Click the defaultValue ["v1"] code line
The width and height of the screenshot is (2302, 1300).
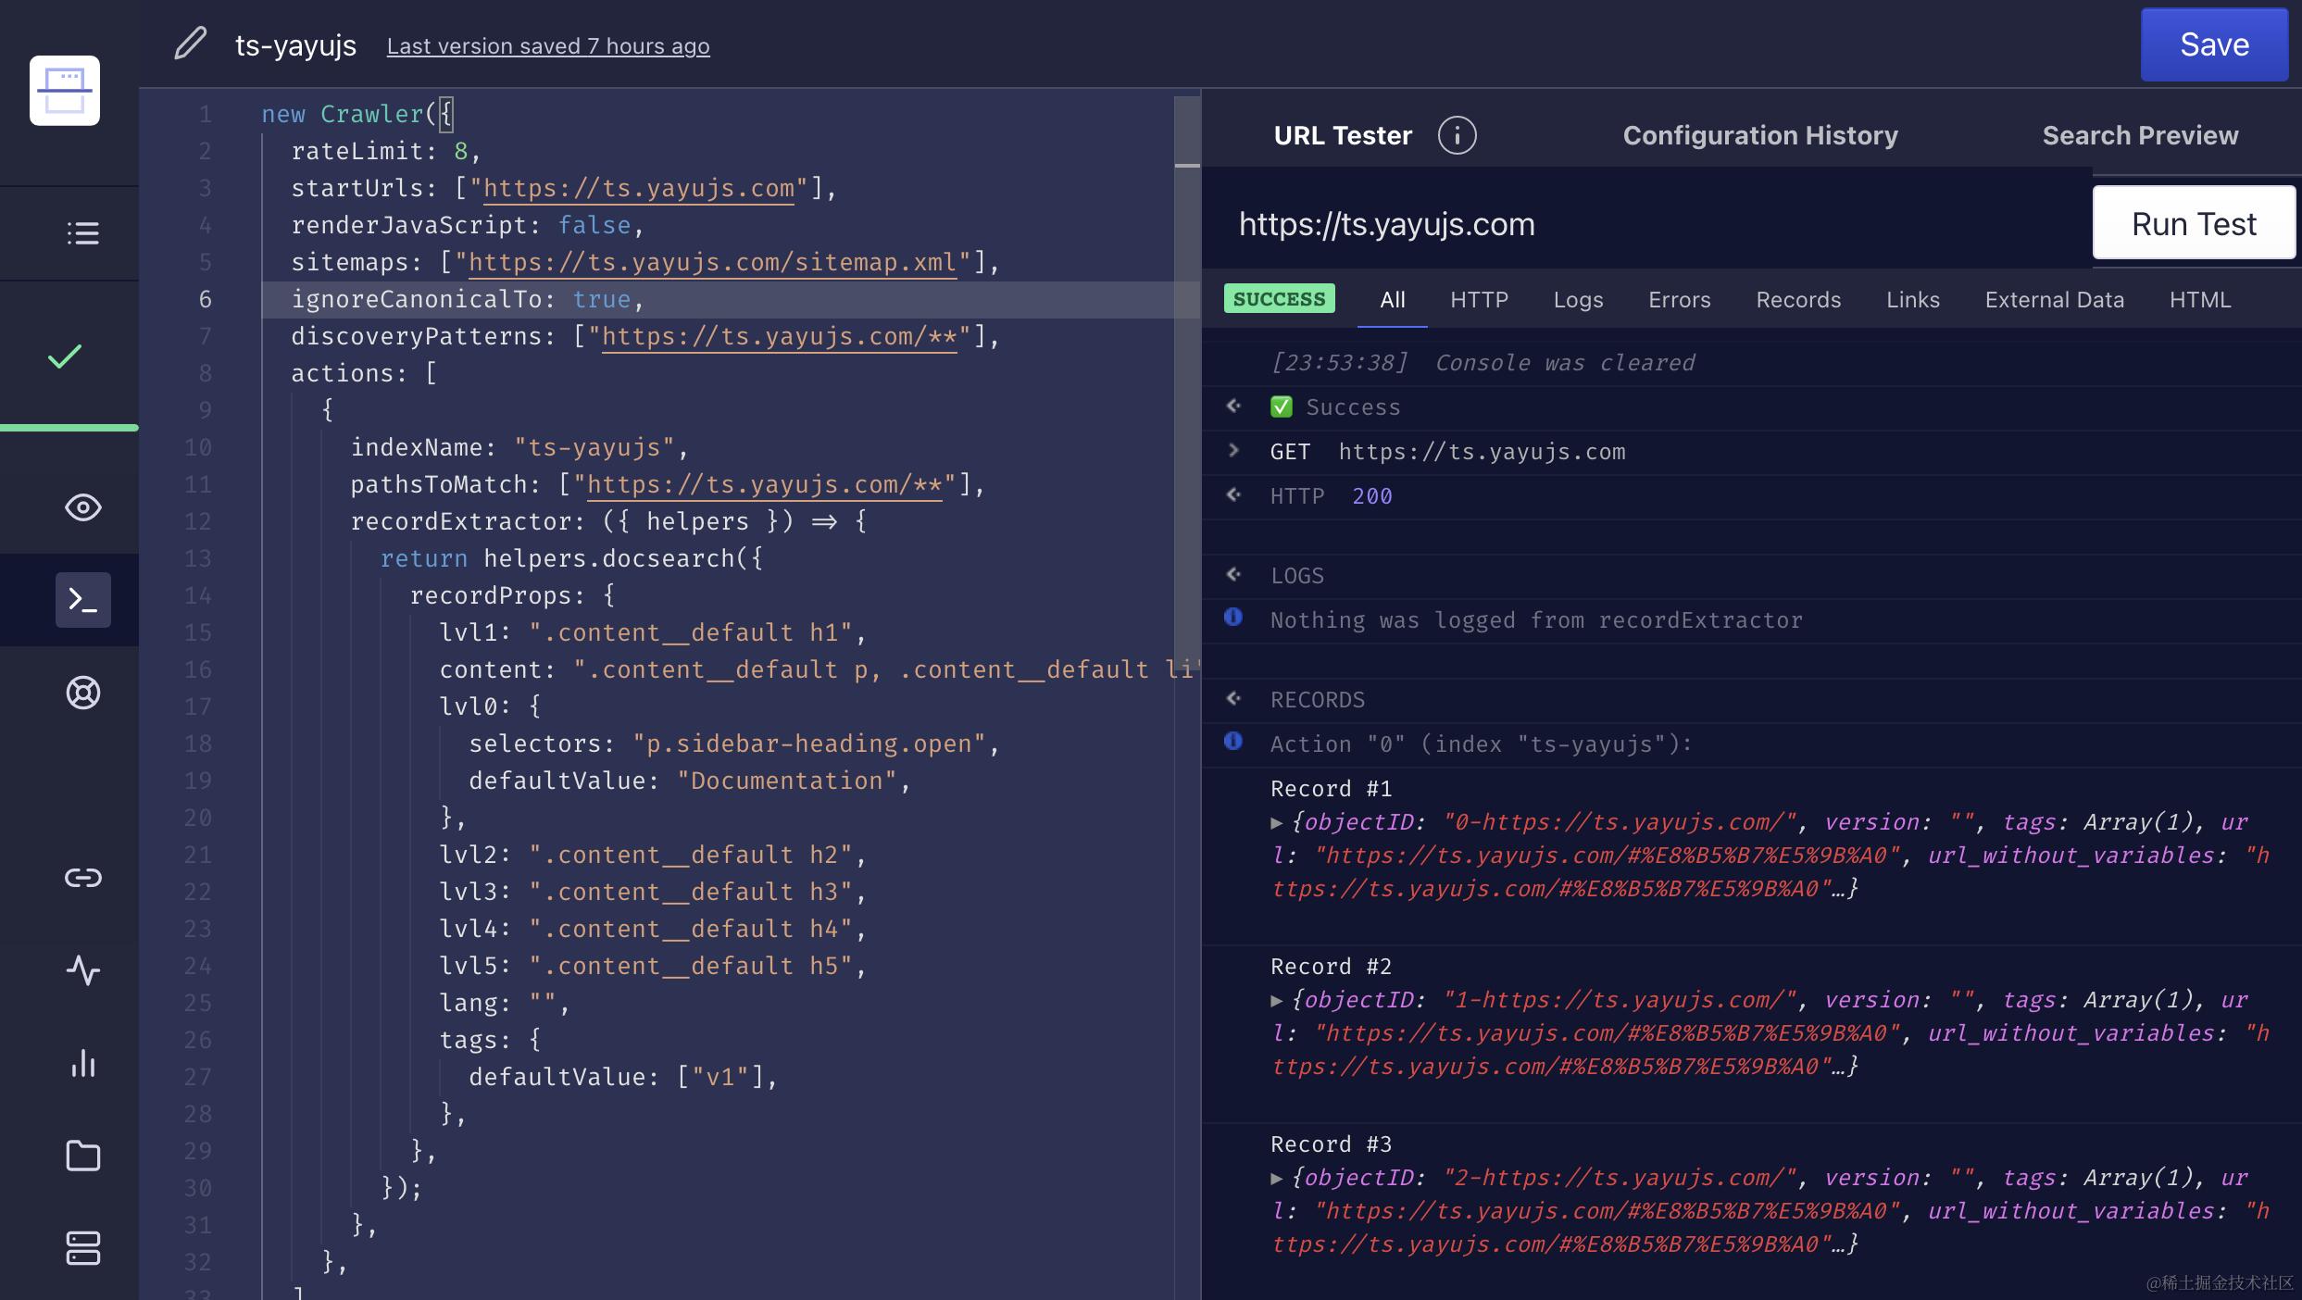click(623, 1077)
